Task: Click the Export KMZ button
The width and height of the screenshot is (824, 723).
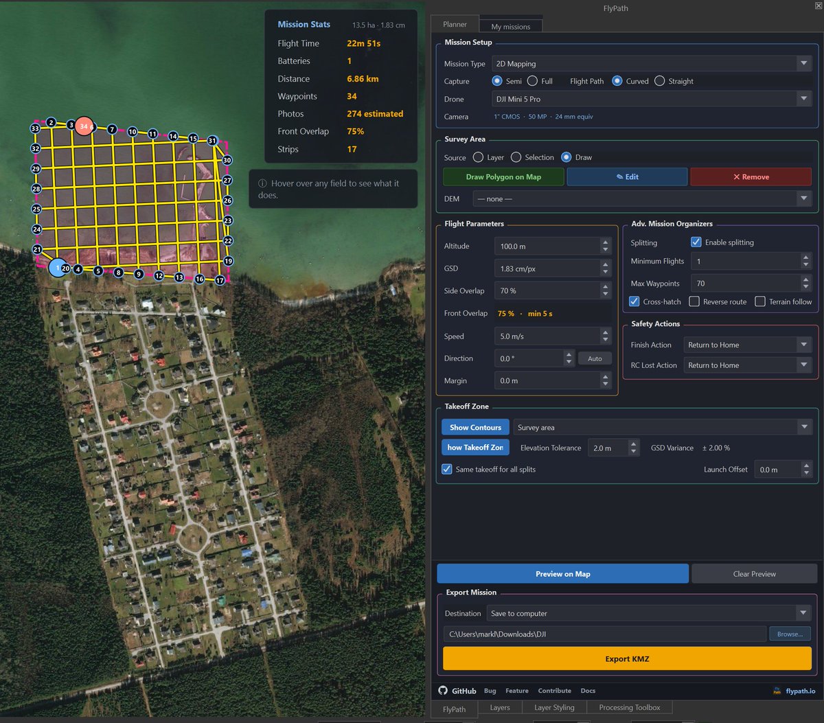Action: [x=627, y=658]
